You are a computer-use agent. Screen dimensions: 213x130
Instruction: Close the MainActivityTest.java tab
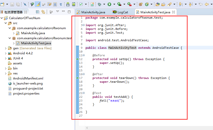[x=174, y=12]
